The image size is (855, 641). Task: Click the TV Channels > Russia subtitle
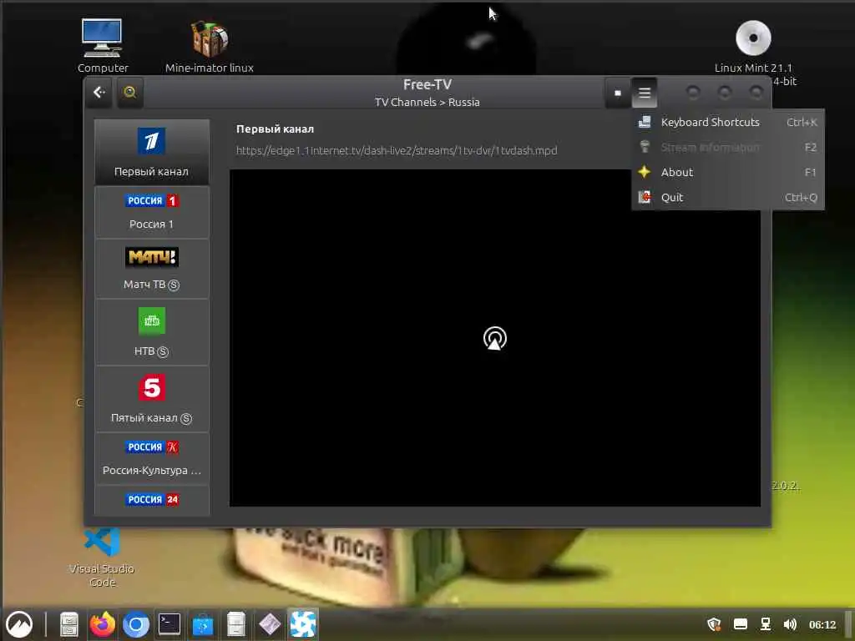(x=427, y=103)
